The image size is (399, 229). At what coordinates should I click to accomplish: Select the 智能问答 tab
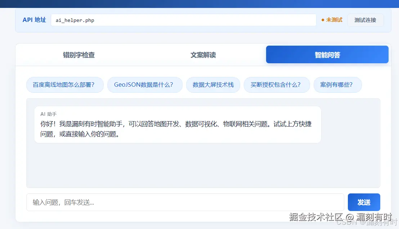[x=327, y=55]
